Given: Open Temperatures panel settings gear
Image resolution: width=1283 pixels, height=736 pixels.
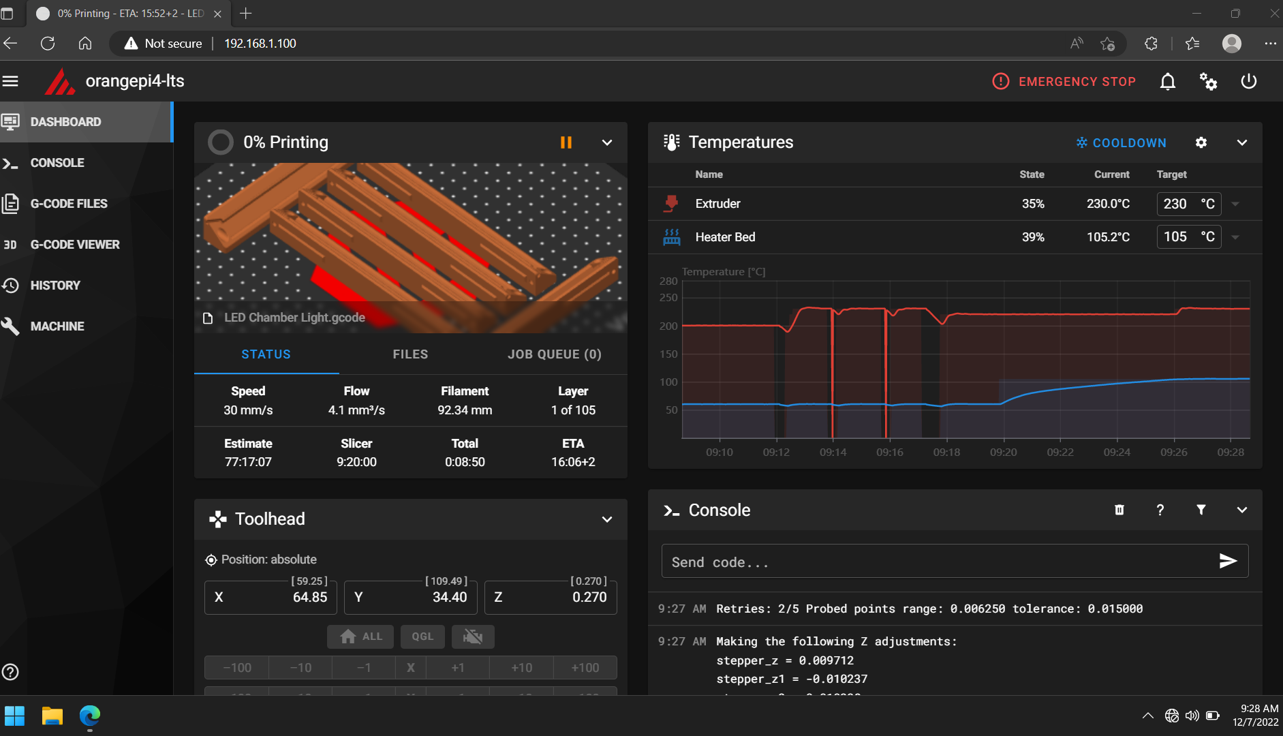Looking at the screenshot, I should click(x=1201, y=142).
